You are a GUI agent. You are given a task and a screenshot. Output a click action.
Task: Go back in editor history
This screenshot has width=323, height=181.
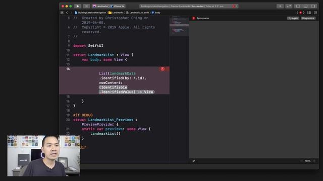[x=67, y=13]
